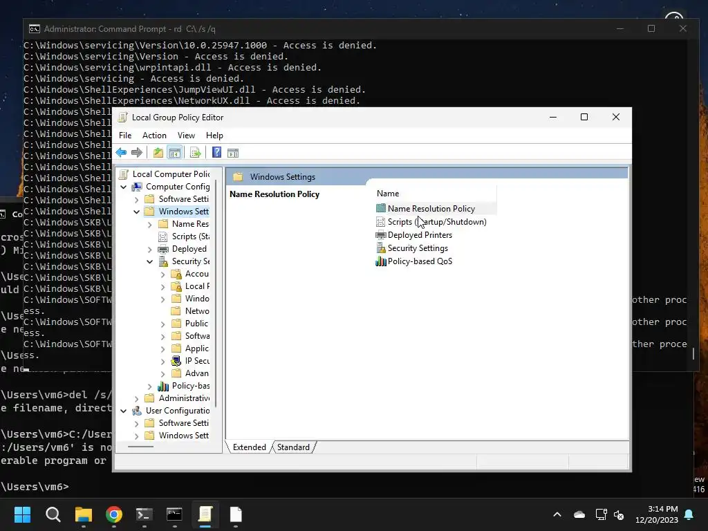Collapse the Computer Configuration node
Image resolution: width=708 pixels, height=531 pixels.
[x=123, y=187]
